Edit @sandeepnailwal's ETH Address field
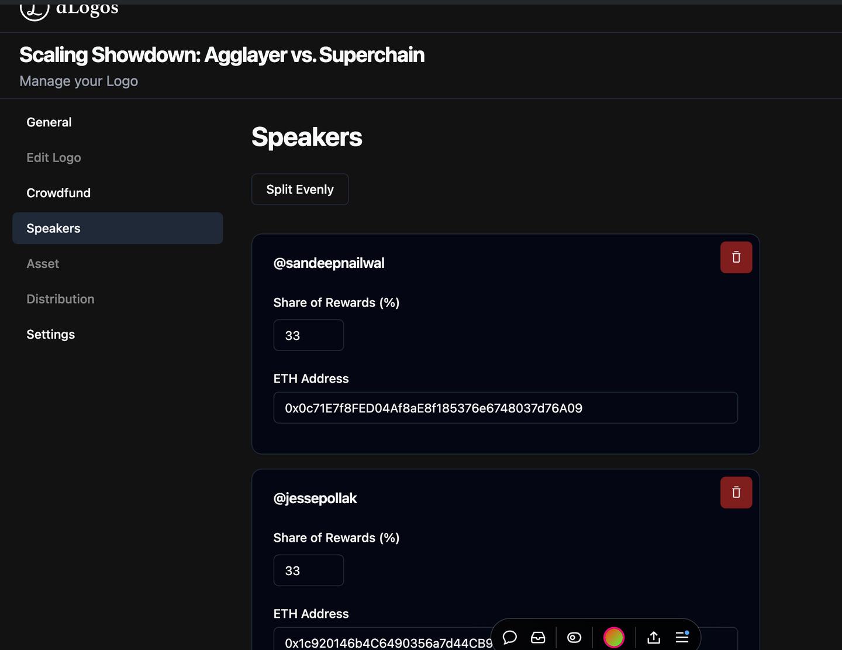 506,408
